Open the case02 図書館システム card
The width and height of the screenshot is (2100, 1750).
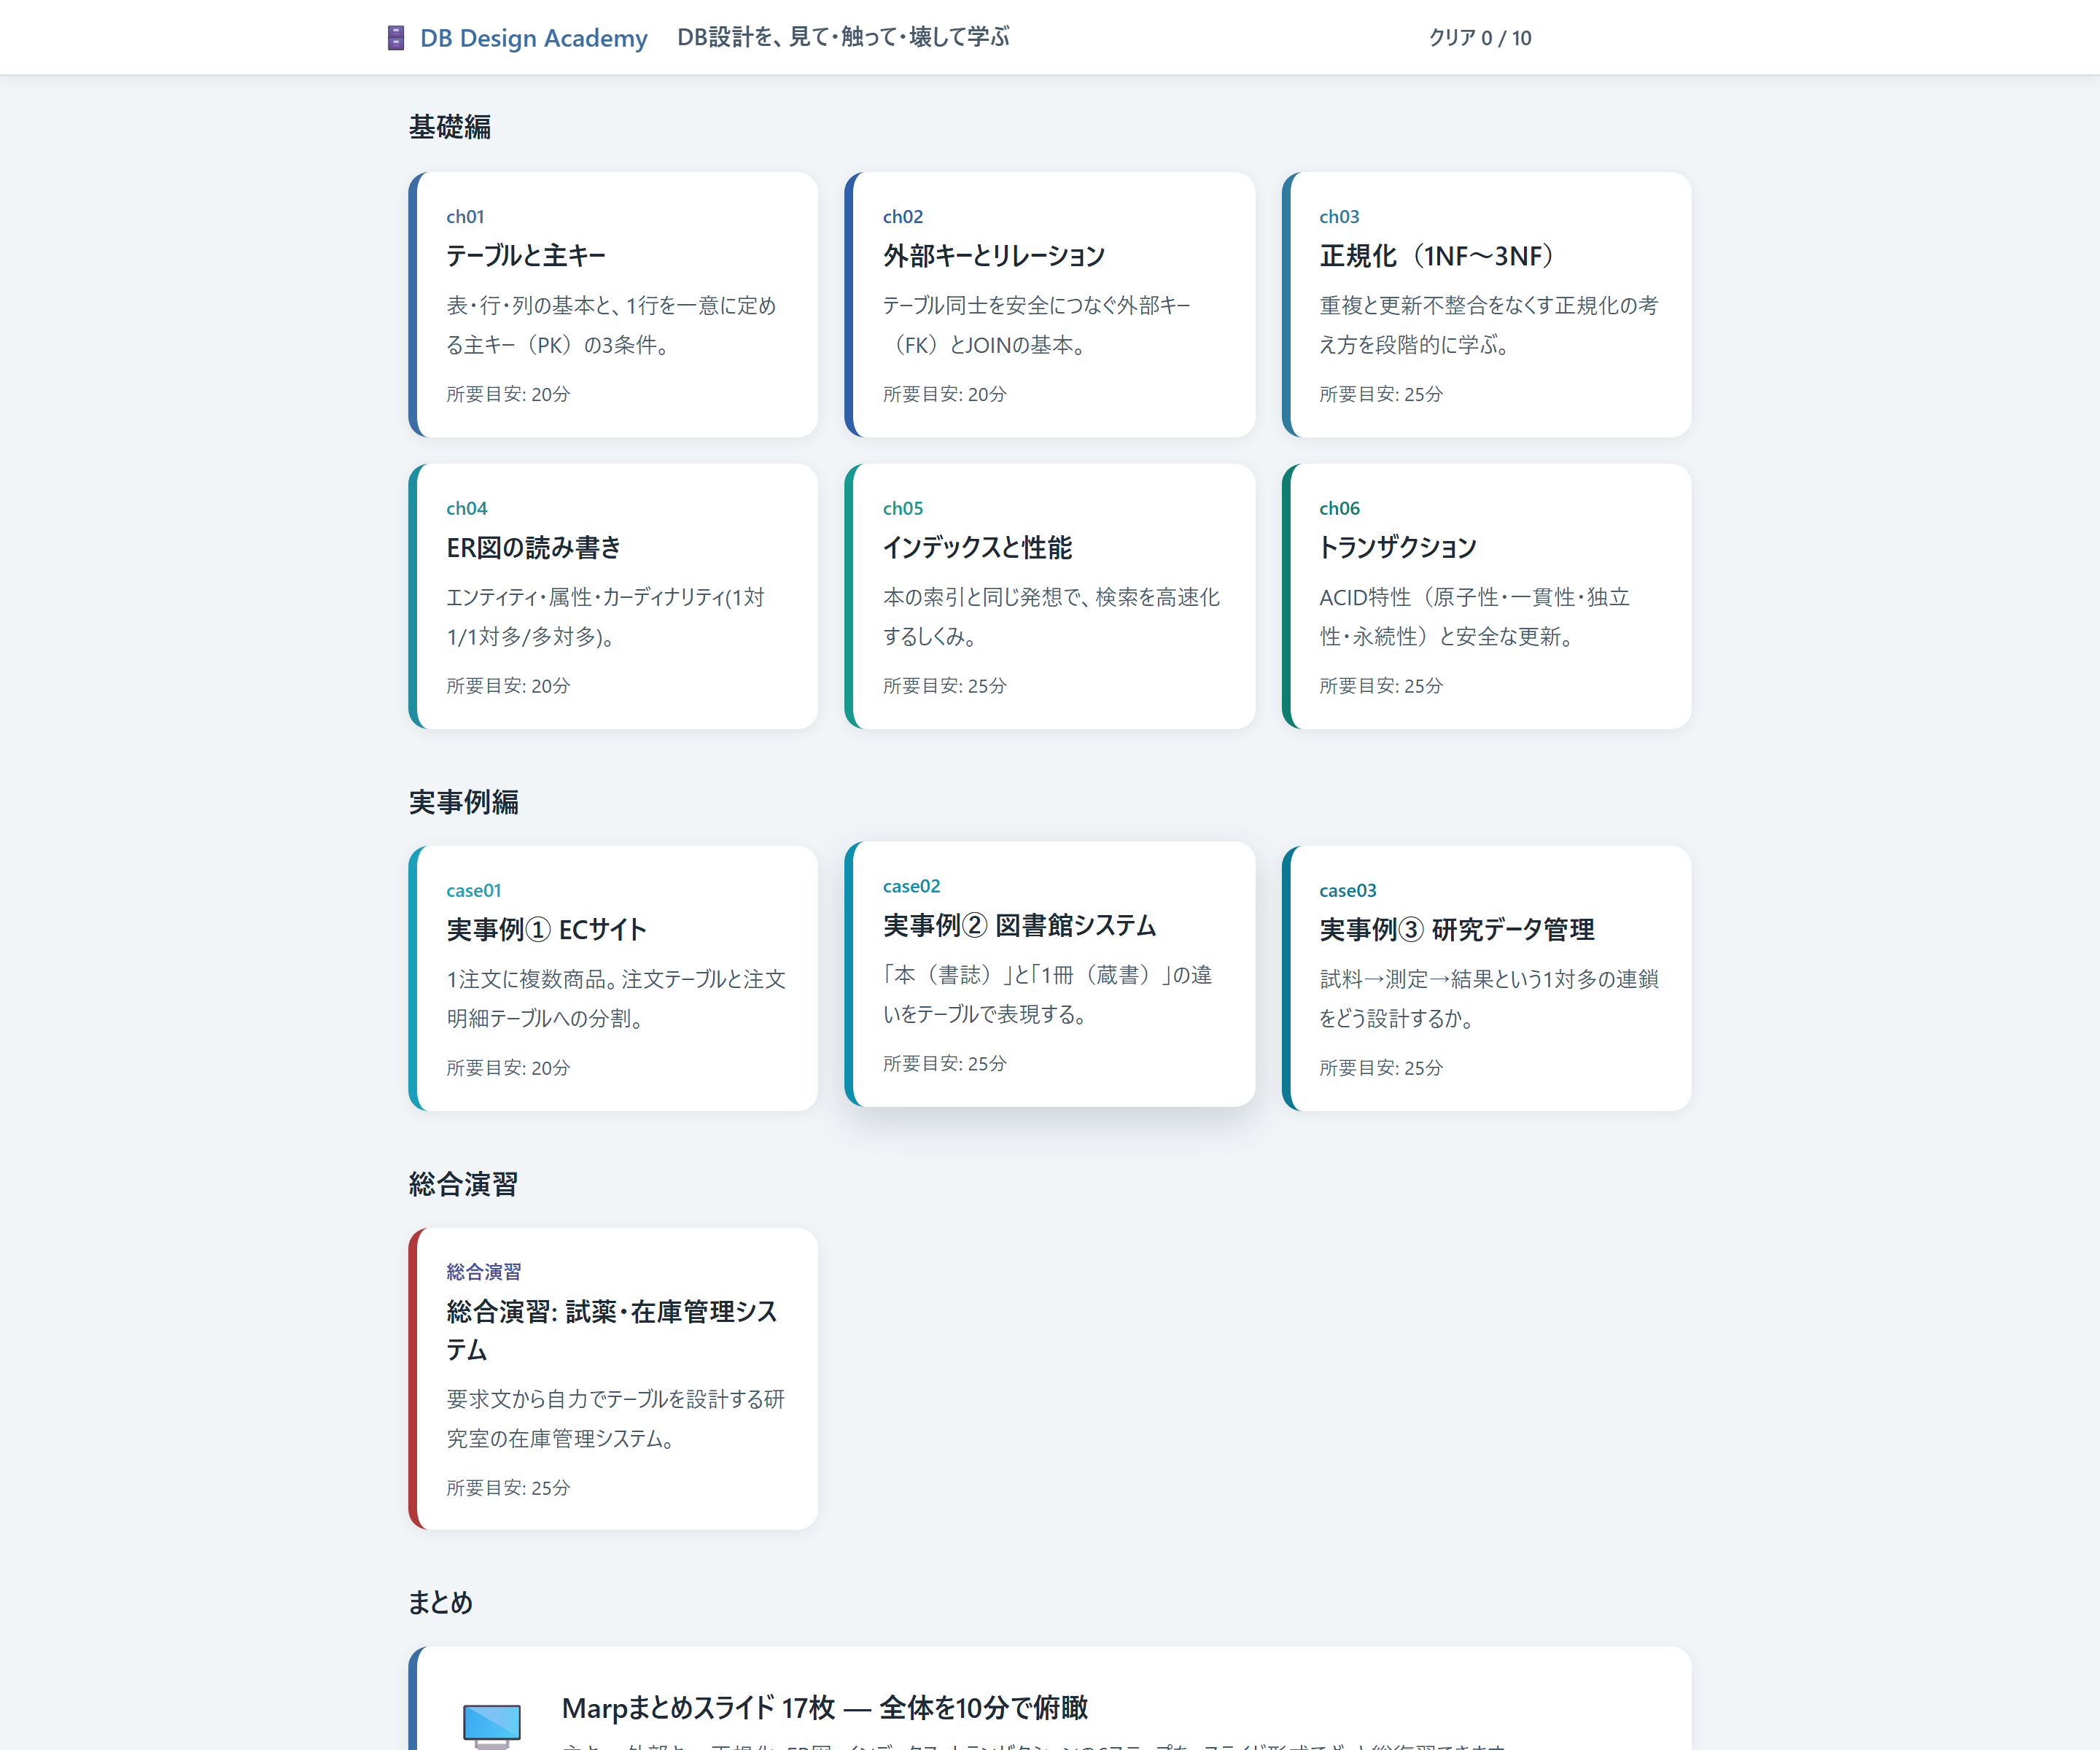pos(1049,974)
